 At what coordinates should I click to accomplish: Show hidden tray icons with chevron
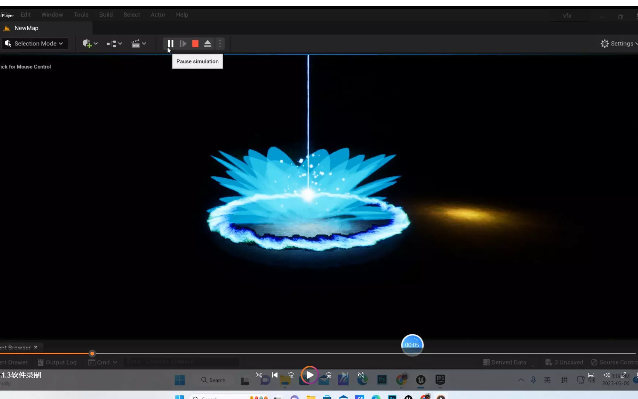click(521, 380)
